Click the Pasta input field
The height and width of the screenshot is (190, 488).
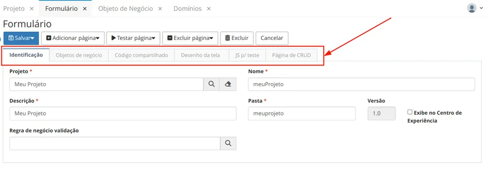pos(301,114)
